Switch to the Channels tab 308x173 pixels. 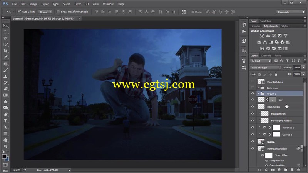point(266,55)
